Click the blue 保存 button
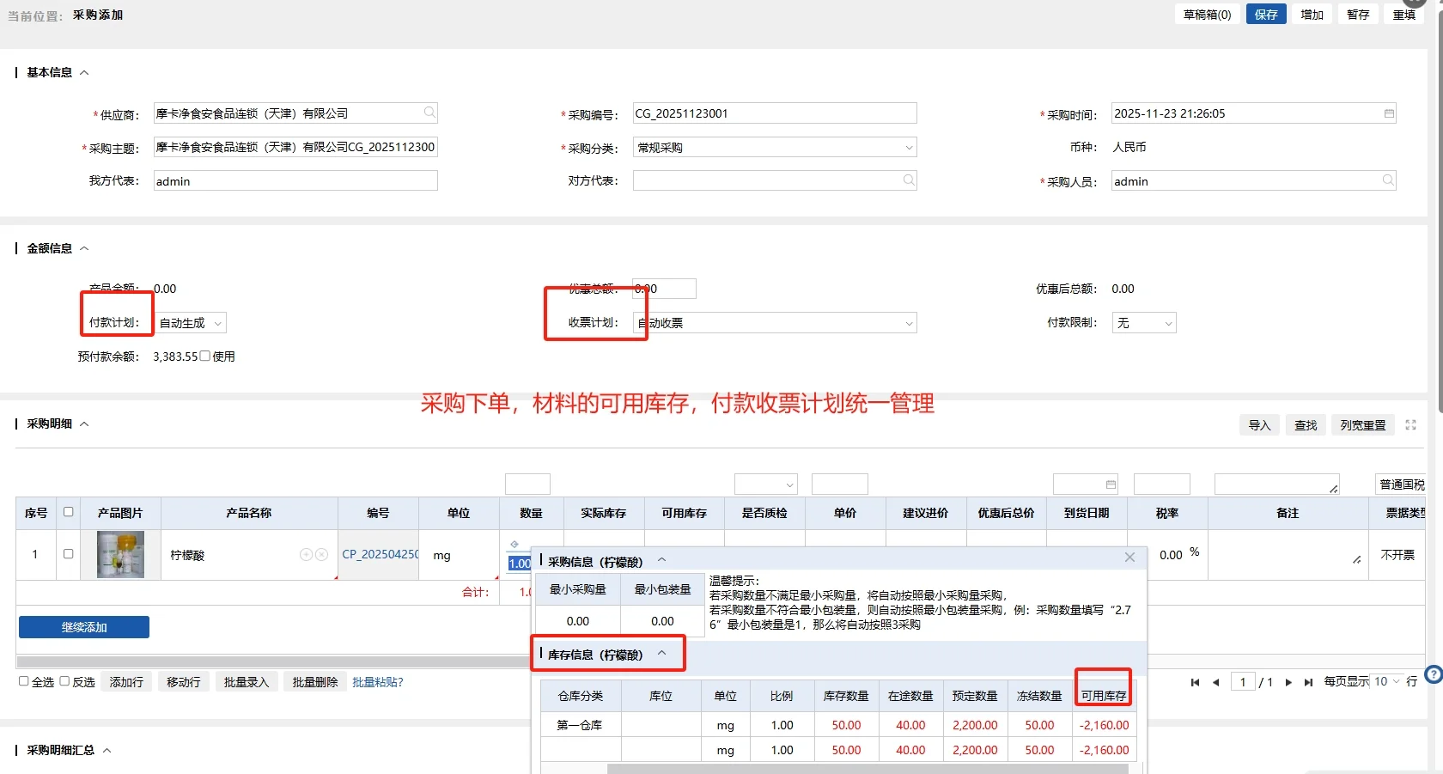This screenshot has width=1443, height=774. [1265, 14]
